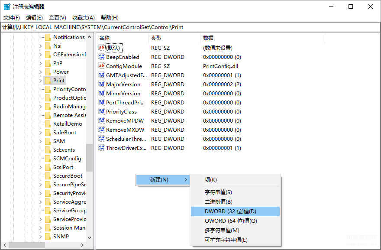Click the 名称 column header
This screenshot has width=381, height=250.
pos(123,38)
